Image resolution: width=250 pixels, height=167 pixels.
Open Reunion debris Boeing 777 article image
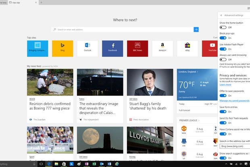[x=50, y=82]
